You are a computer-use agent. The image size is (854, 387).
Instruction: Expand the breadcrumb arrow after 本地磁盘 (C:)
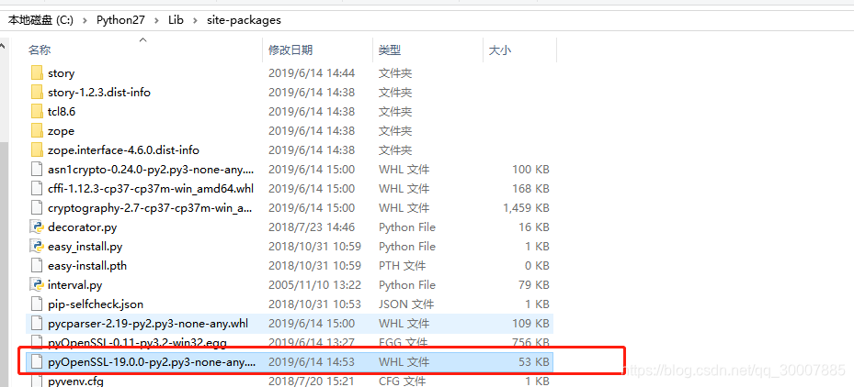tap(85, 21)
